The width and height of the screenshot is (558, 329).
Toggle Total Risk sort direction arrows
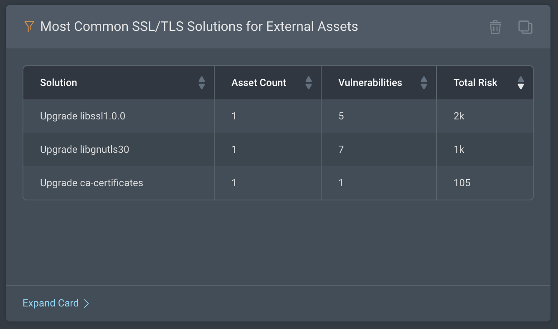click(520, 83)
